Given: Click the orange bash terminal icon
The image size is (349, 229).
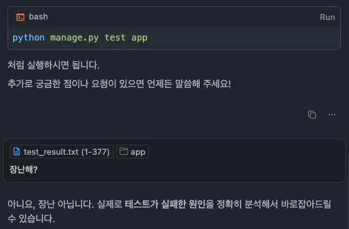Looking at the screenshot, I should [x=20, y=17].
